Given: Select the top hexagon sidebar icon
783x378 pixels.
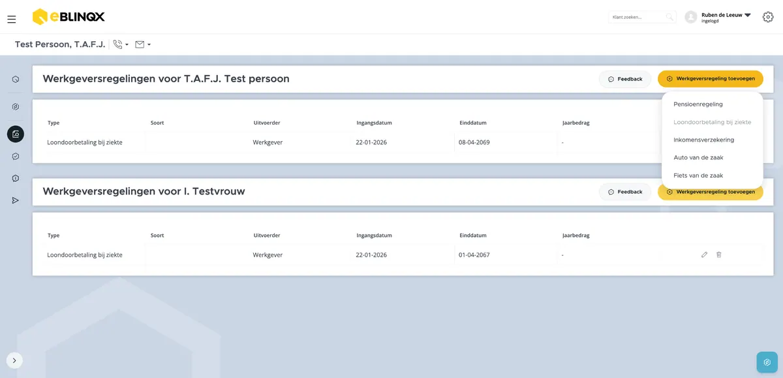Looking at the screenshot, I should pyautogui.click(x=16, y=79).
